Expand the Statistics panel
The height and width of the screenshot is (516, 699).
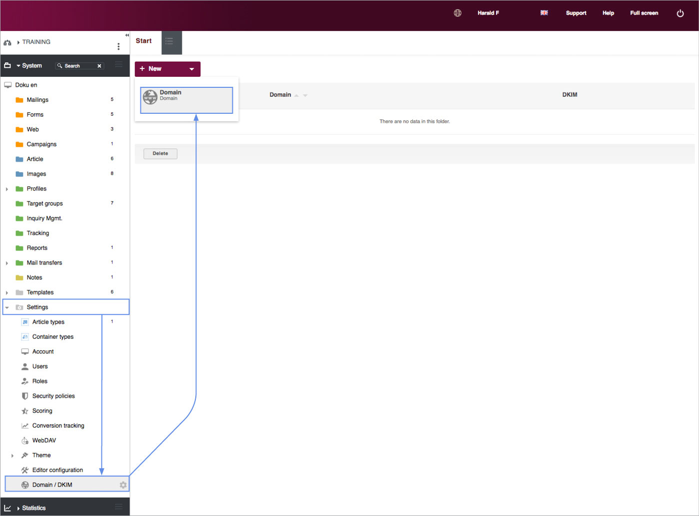18,508
